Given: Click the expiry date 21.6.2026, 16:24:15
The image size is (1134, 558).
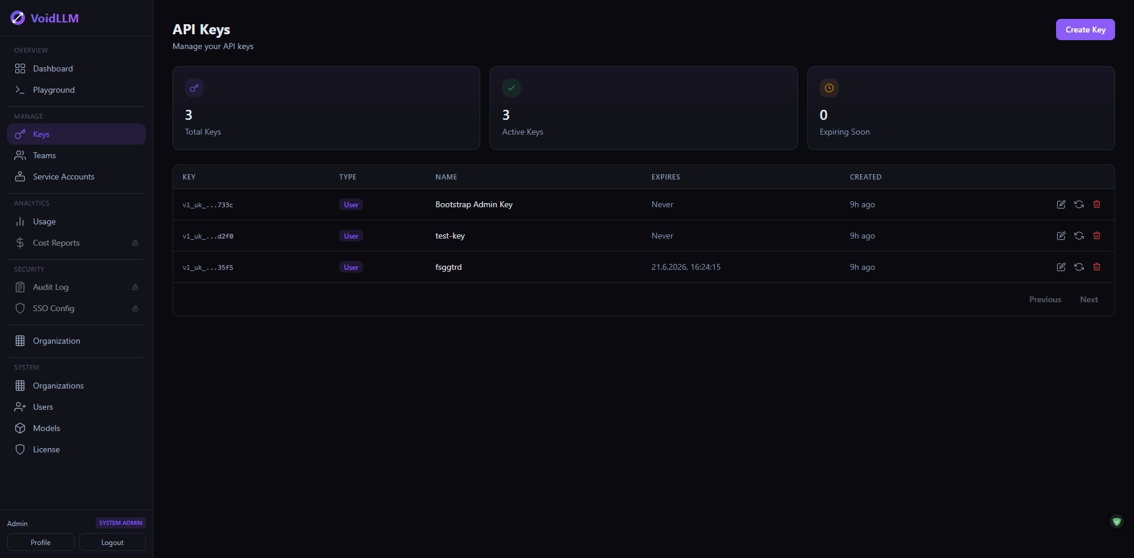Looking at the screenshot, I should point(686,267).
